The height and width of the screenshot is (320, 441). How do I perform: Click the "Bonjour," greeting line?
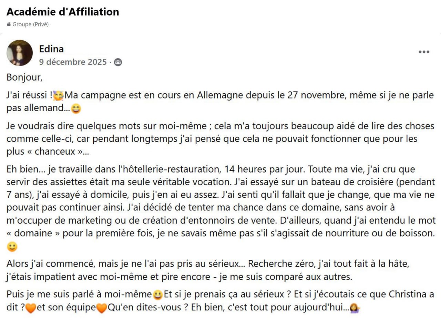point(24,78)
